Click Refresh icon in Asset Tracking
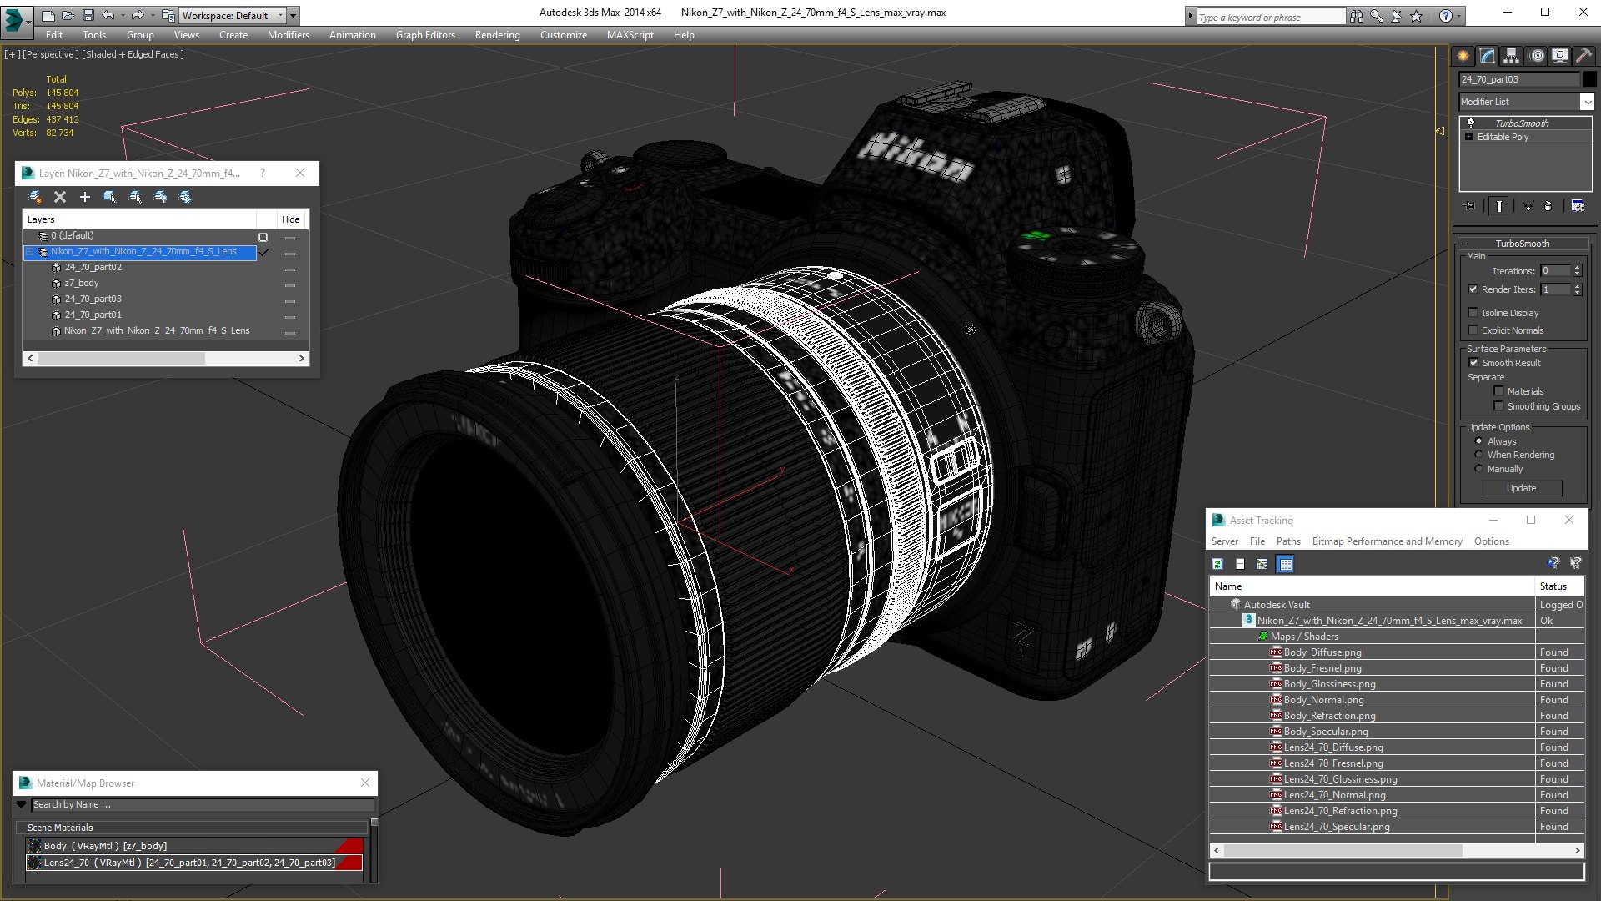Viewport: 1601px width, 901px height. click(1217, 564)
